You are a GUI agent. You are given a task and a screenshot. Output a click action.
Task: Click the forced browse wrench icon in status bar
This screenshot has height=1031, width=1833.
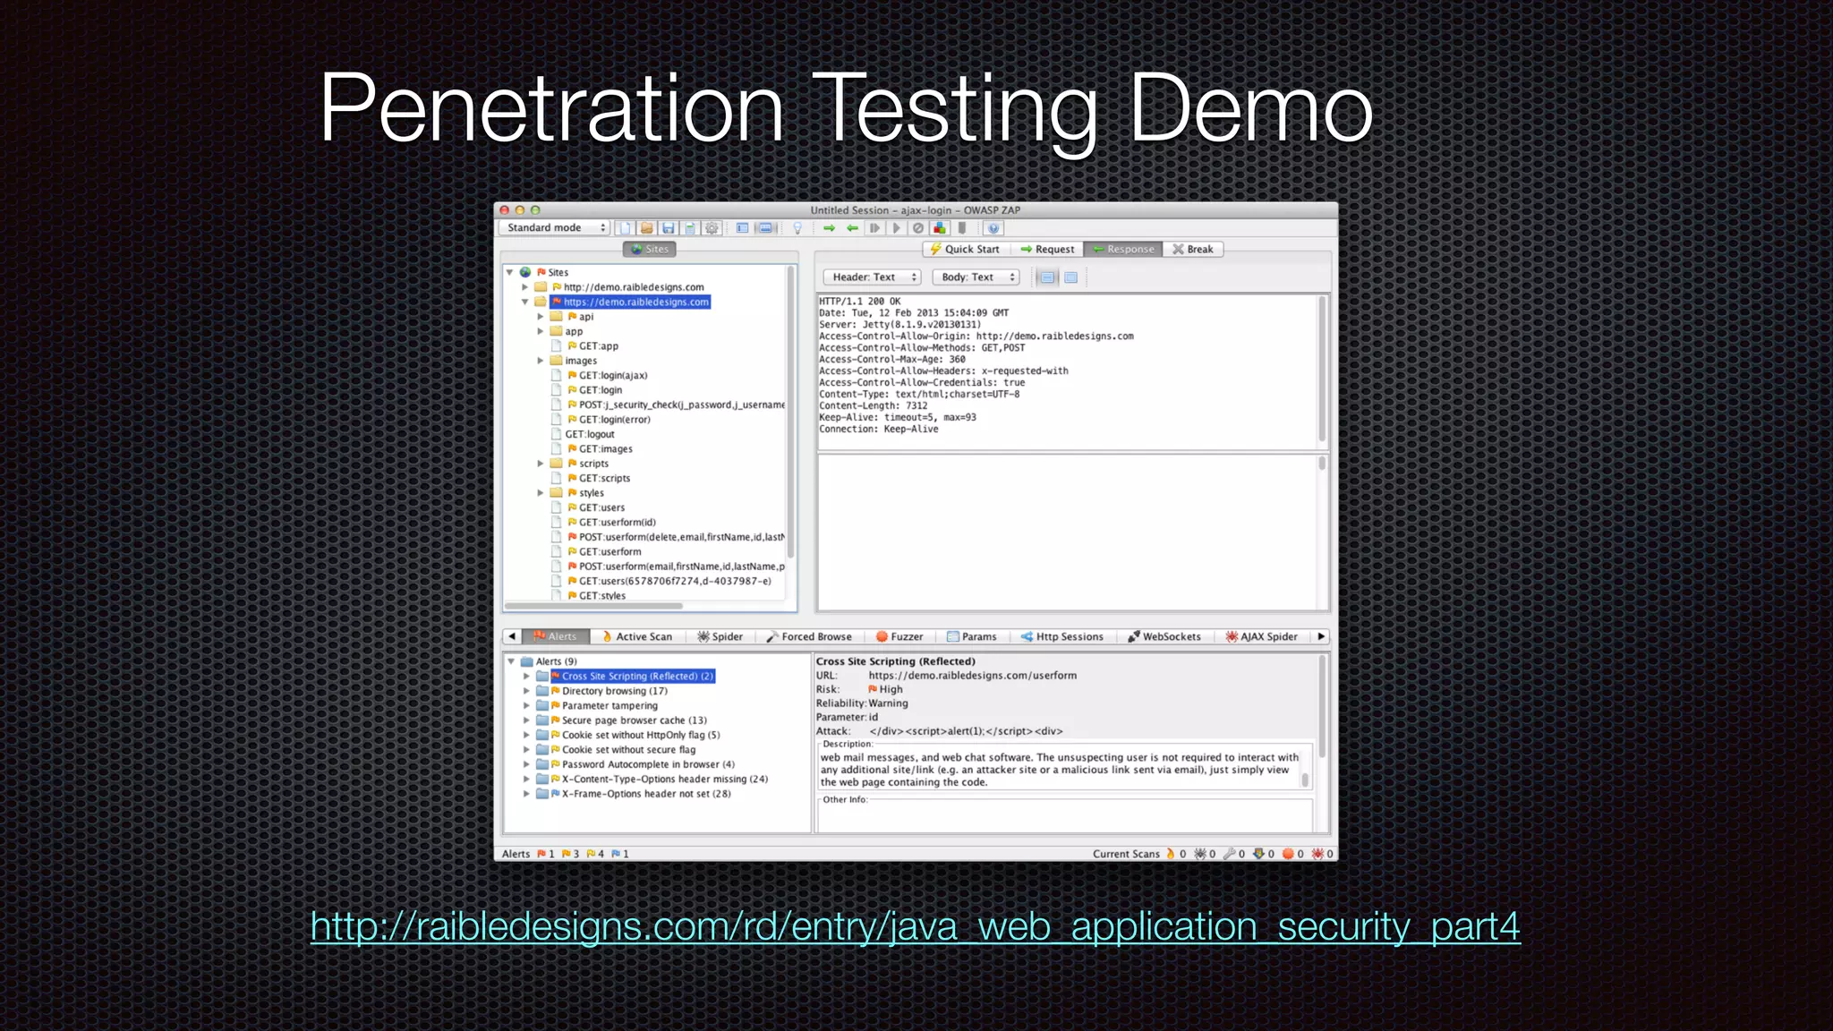(x=1229, y=854)
